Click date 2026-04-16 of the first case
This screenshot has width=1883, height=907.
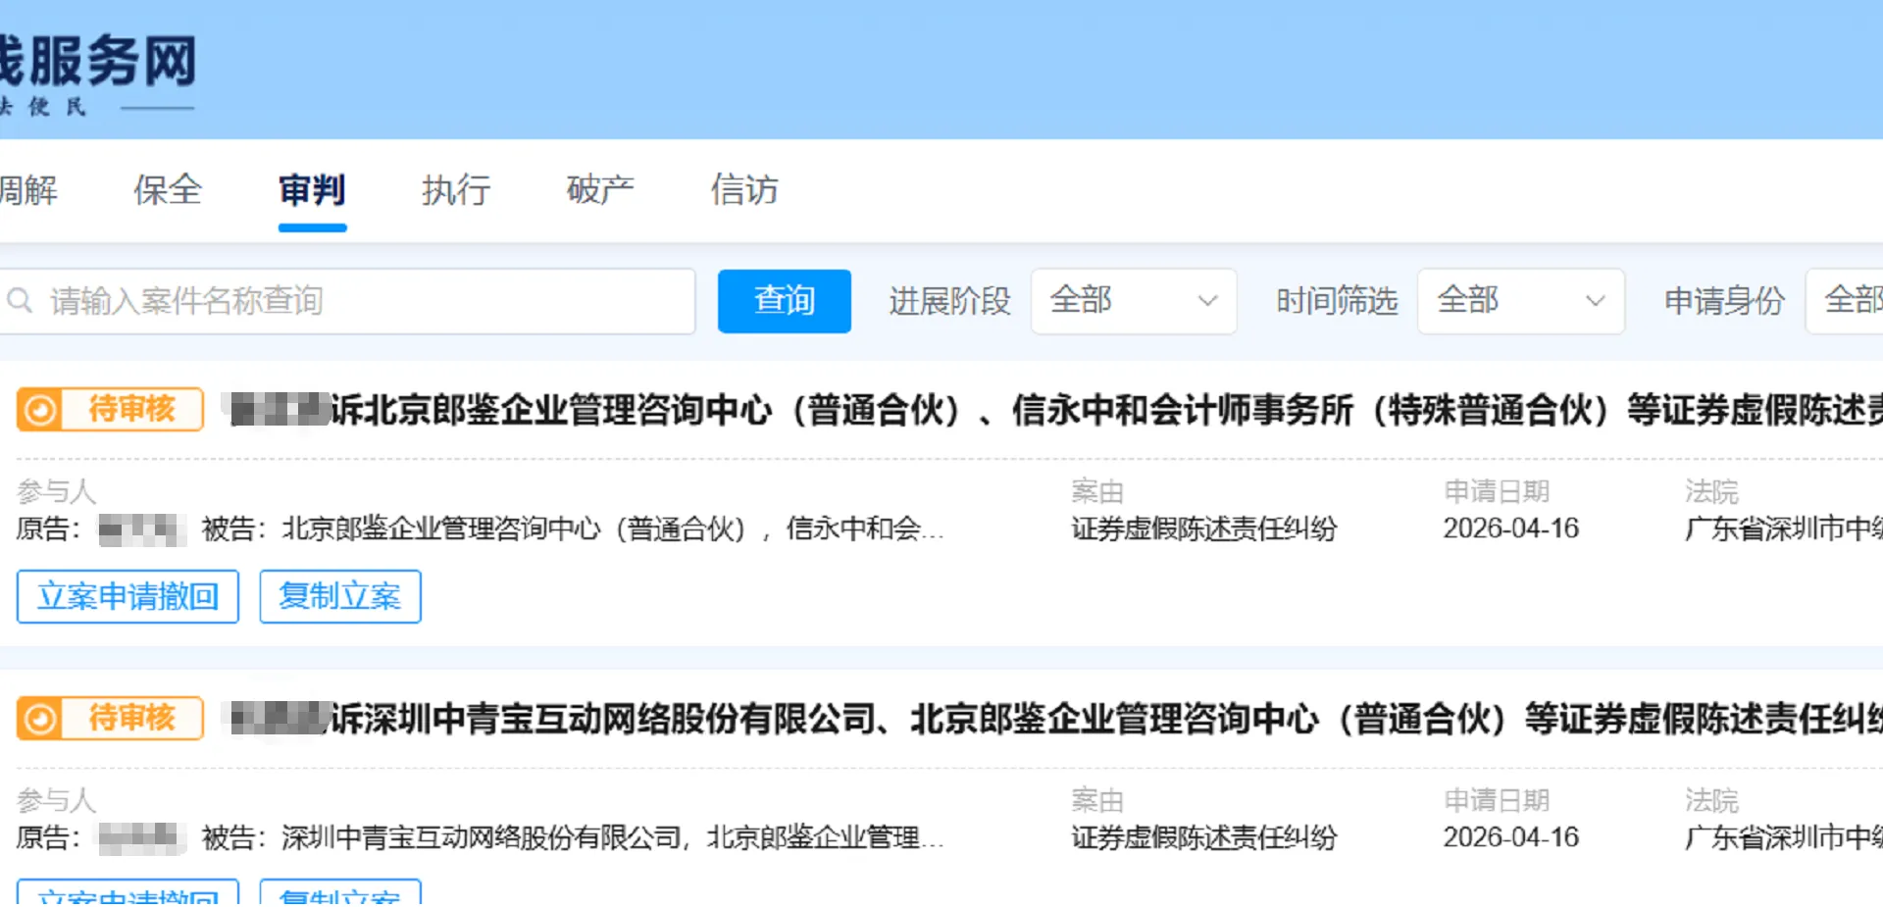point(1511,529)
